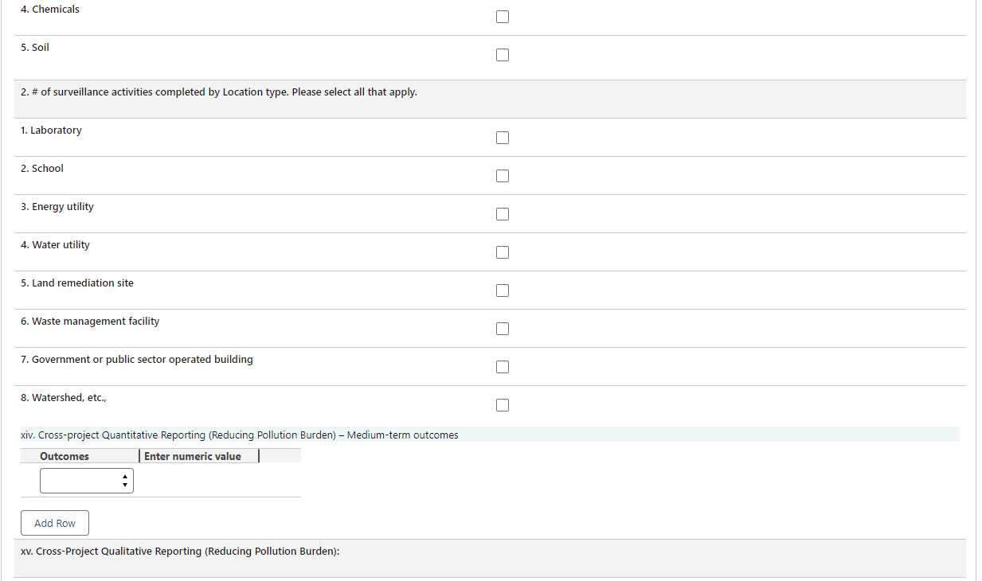The image size is (982, 581).
Task: Tick the Soil checkbox
Action: tap(502, 55)
